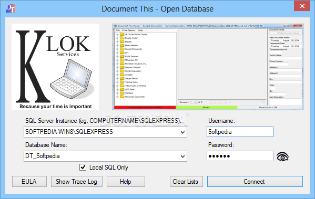Click the Clear Lists button
The image size is (315, 199).
(186, 182)
